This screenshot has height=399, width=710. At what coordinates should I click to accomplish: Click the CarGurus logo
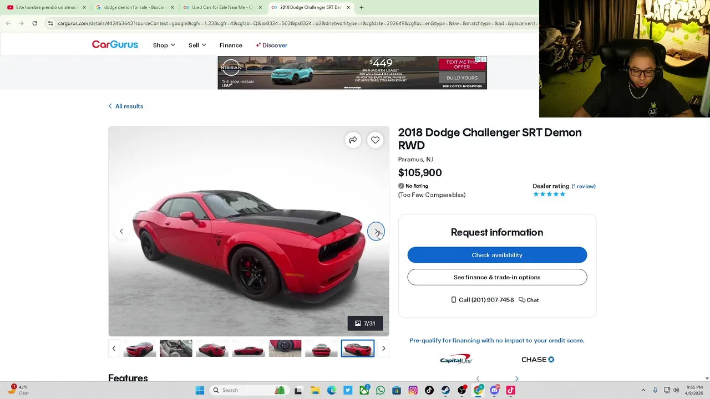(x=115, y=45)
